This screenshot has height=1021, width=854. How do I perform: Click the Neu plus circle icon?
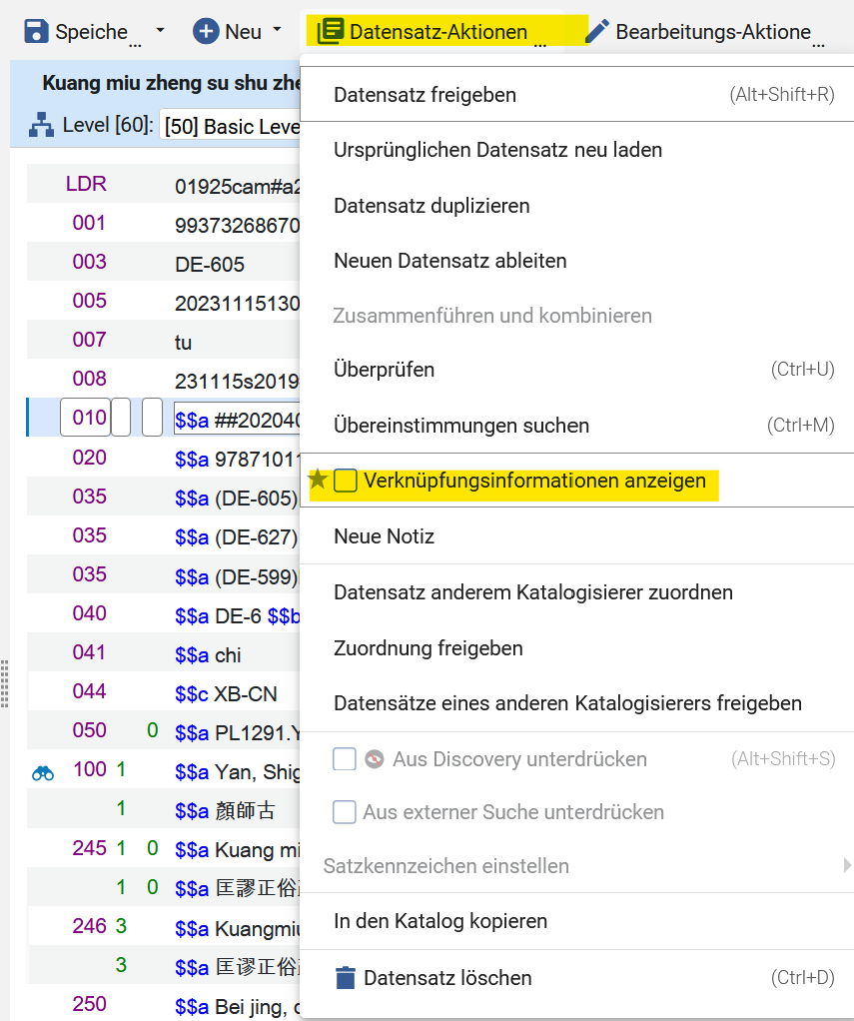207,31
